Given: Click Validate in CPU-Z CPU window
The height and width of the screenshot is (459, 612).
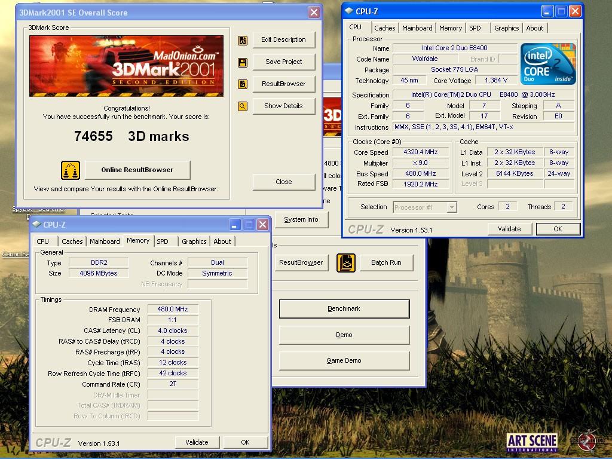Looking at the screenshot, I should 509,229.
